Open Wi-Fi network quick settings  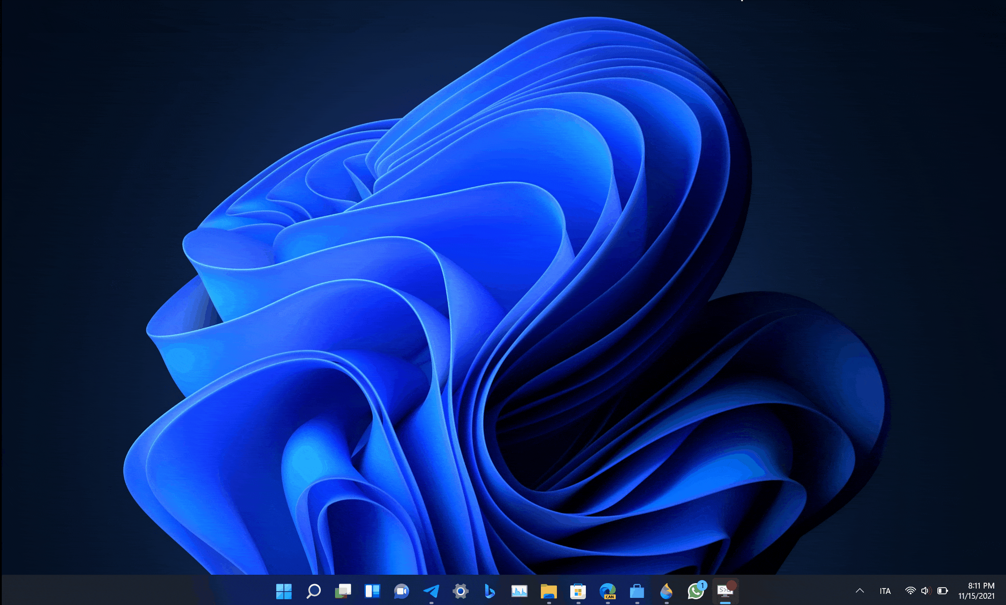coord(910,591)
